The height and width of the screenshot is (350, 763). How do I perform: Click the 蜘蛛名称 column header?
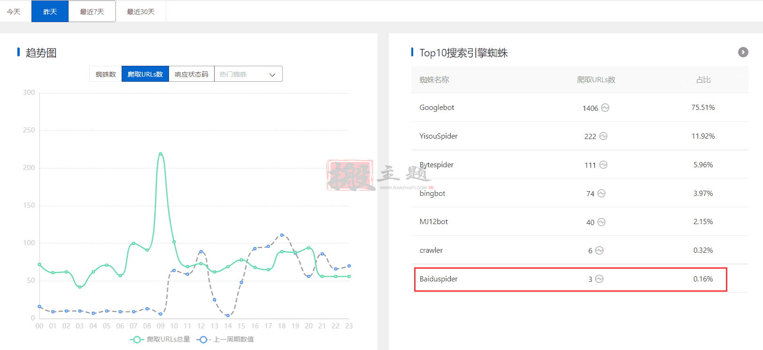(x=434, y=80)
